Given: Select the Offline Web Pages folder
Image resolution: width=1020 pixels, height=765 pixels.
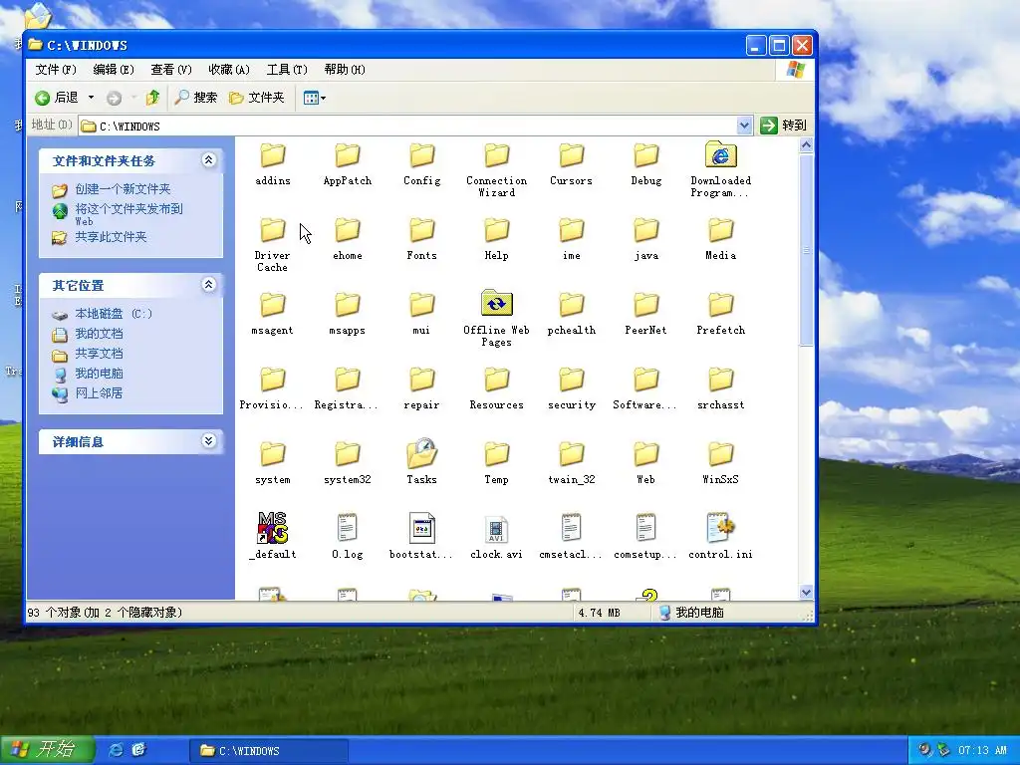Looking at the screenshot, I should pyautogui.click(x=496, y=319).
